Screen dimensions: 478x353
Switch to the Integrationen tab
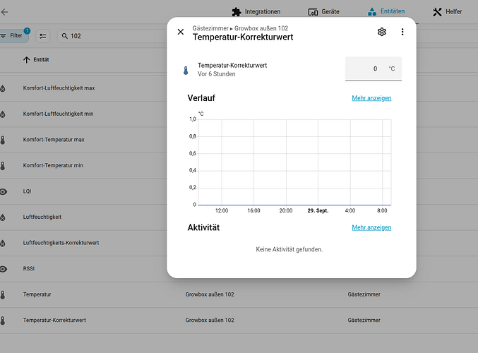256,11
